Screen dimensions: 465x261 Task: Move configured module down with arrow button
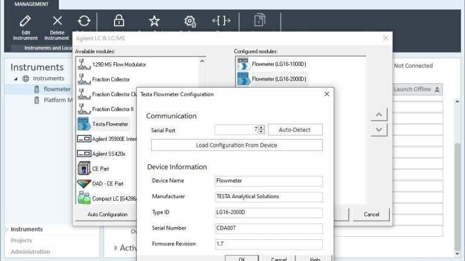pyautogui.click(x=378, y=130)
